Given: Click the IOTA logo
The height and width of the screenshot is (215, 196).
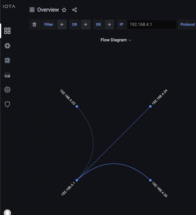Looking at the screenshot, I should click(9, 6).
